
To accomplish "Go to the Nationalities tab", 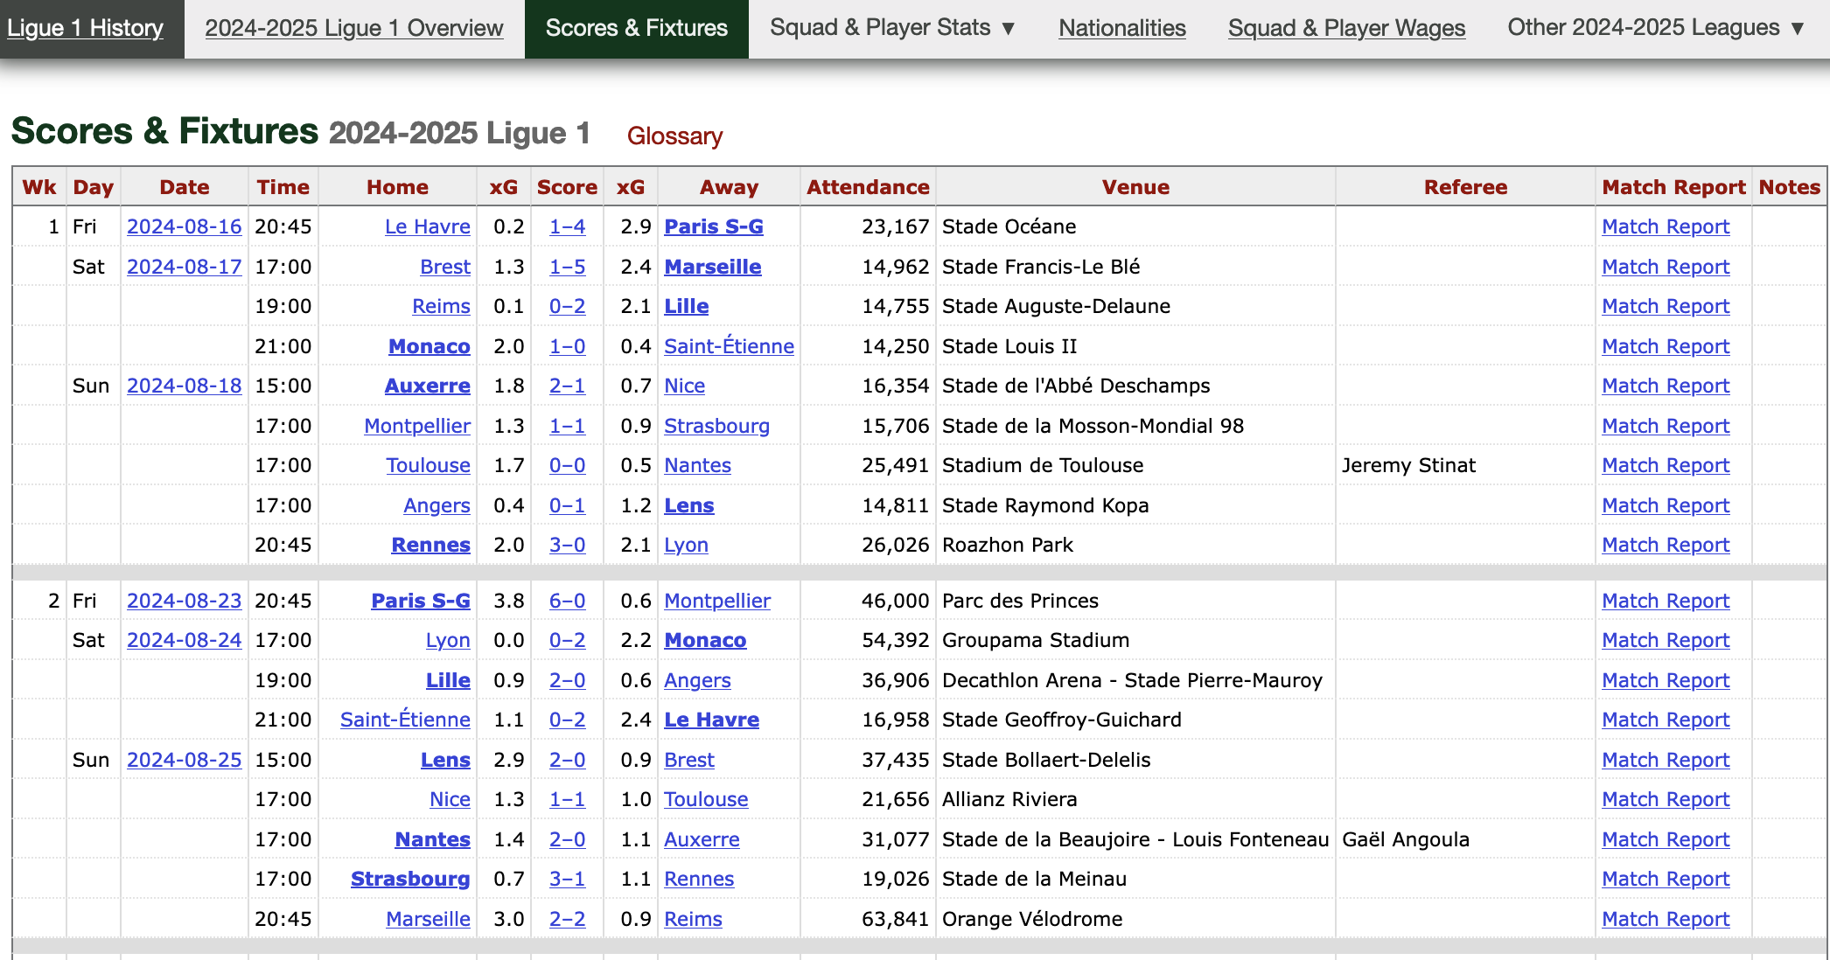I will 1121,28.
